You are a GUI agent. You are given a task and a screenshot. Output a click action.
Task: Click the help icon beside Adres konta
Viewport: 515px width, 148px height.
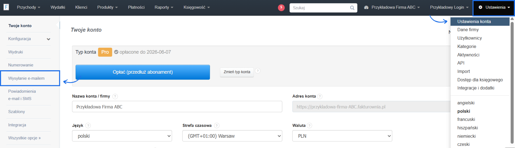(x=320, y=96)
